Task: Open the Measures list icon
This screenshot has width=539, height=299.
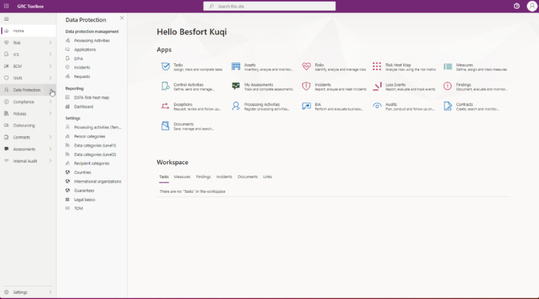Action: (x=447, y=66)
